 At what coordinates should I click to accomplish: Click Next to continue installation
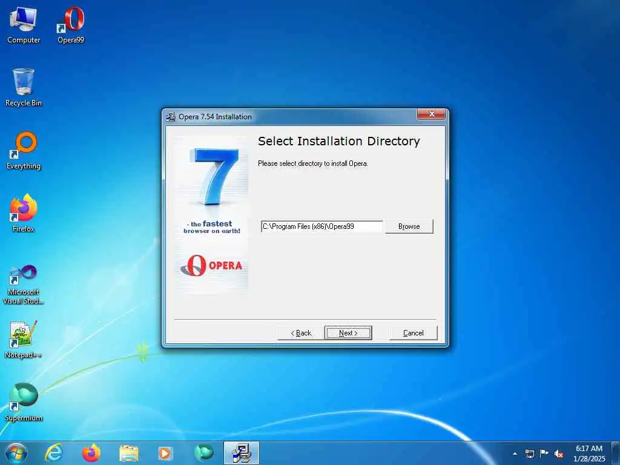click(x=348, y=333)
